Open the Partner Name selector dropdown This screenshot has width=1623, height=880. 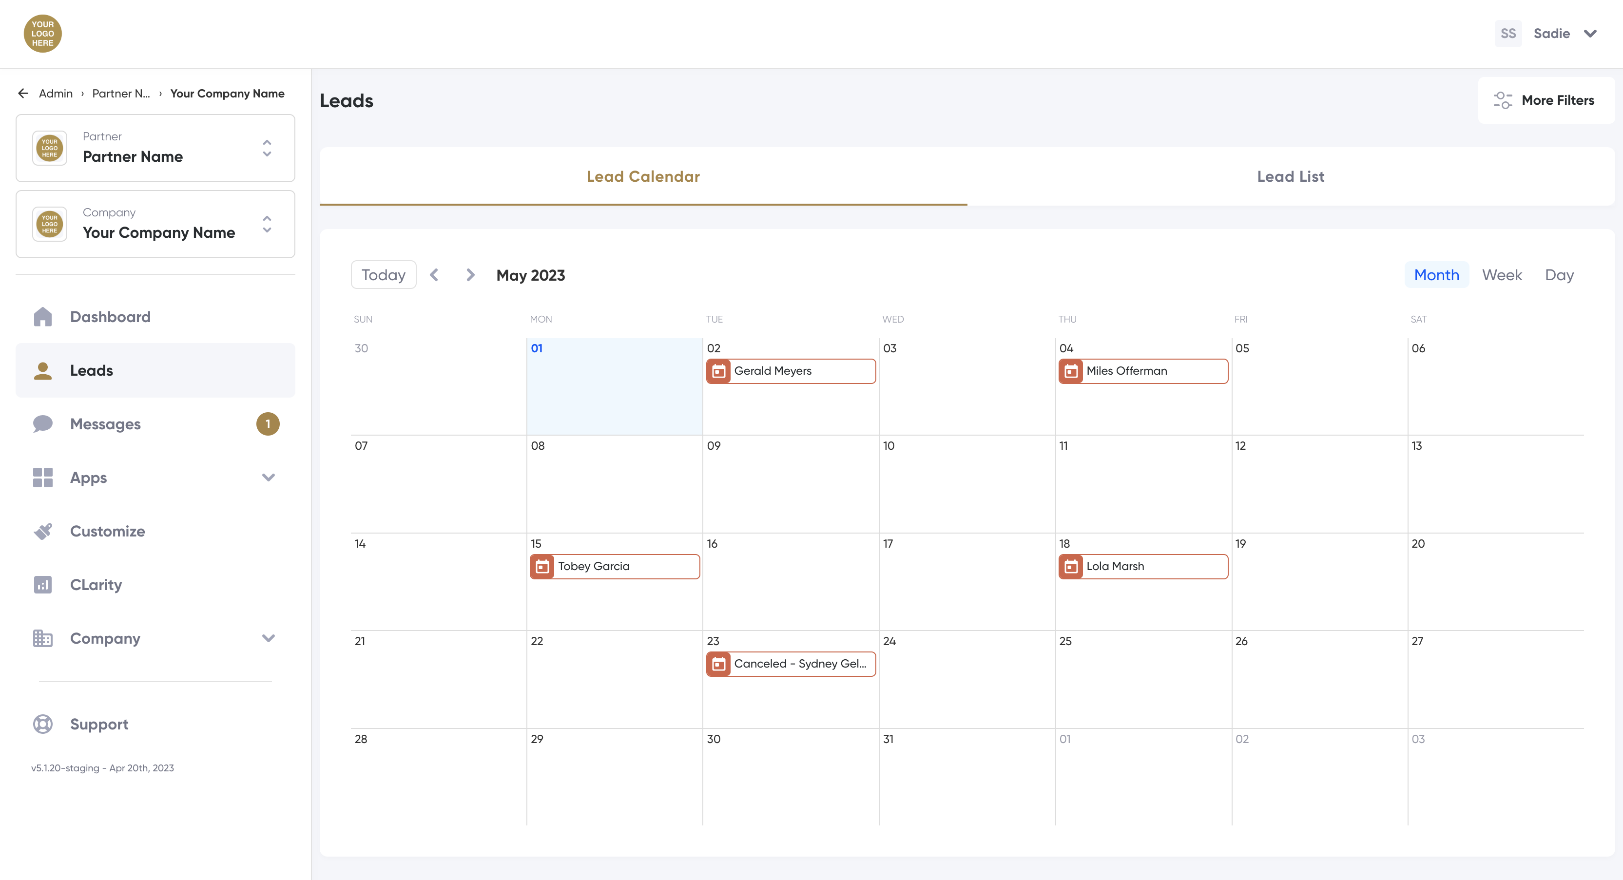(267, 148)
